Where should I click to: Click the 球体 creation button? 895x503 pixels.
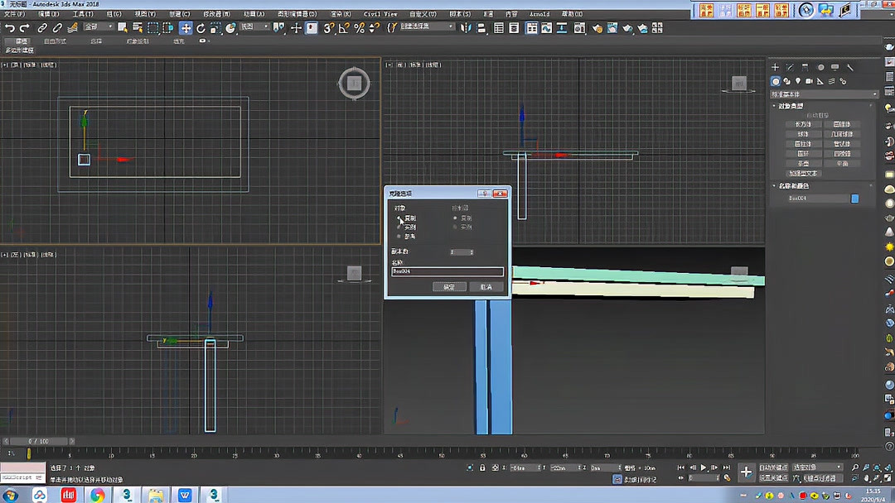801,132
